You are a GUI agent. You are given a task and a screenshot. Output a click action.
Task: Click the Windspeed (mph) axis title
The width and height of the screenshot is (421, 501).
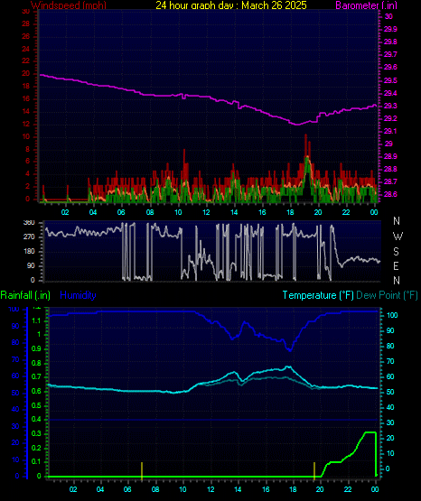[x=69, y=5]
